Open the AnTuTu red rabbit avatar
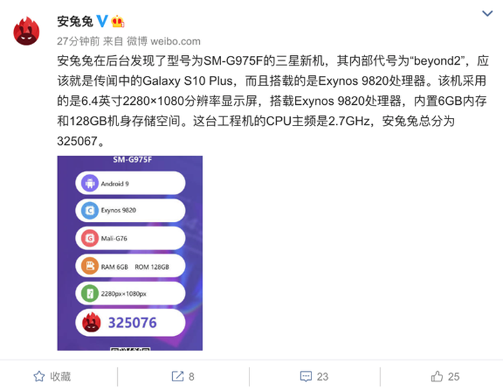The height and width of the screenshot is (391, 503). click(26, 32)
